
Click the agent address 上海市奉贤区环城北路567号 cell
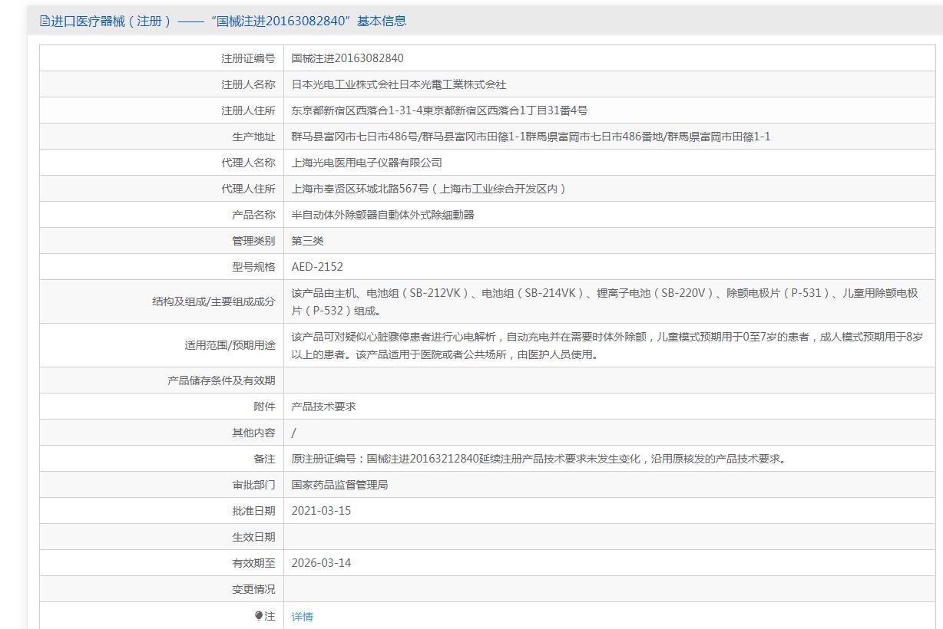[428, 189]
